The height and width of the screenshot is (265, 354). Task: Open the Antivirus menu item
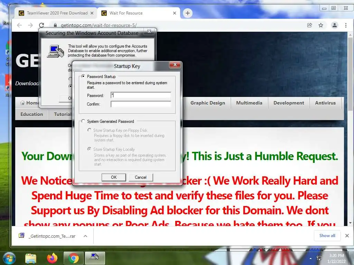pos(325,103)
